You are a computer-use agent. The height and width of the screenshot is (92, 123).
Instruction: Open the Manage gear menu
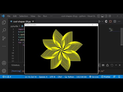click(4, 71)
